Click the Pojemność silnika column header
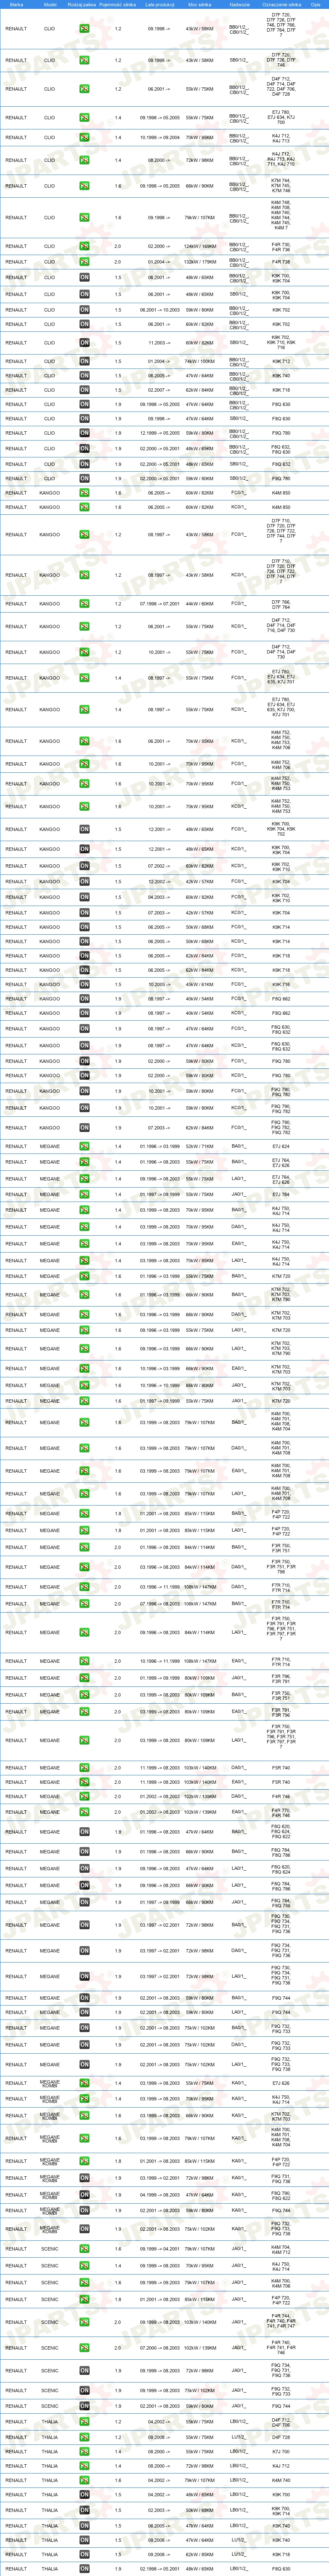Image resolution: width=329 pixels, height=2576 pixels. [x=118, y=5]
